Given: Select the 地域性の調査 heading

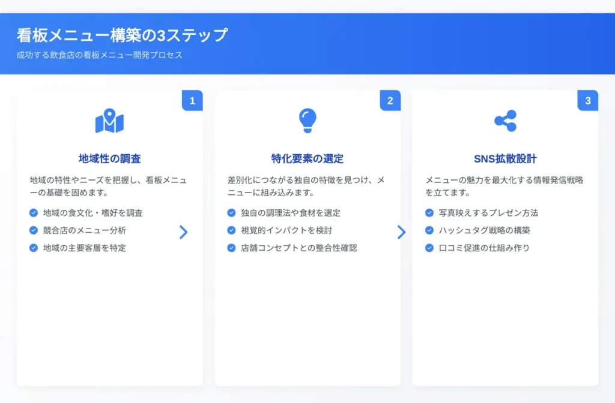Looking at the screenshot, I should (109, 158).
